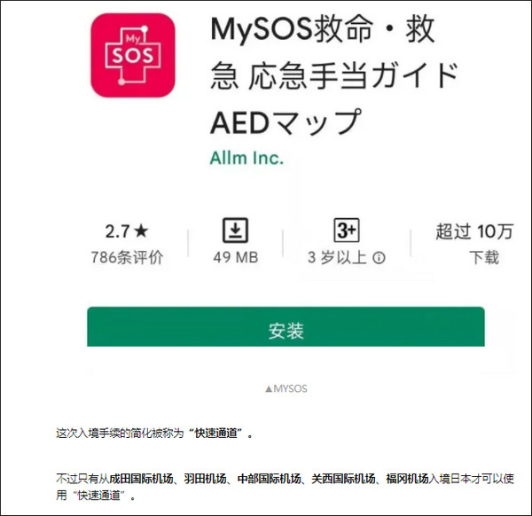Viewport: 532px width, 516px height.
Task: Click the star next to the 2.7 rating
Action: pyautogui.click(x=141, y=231)
